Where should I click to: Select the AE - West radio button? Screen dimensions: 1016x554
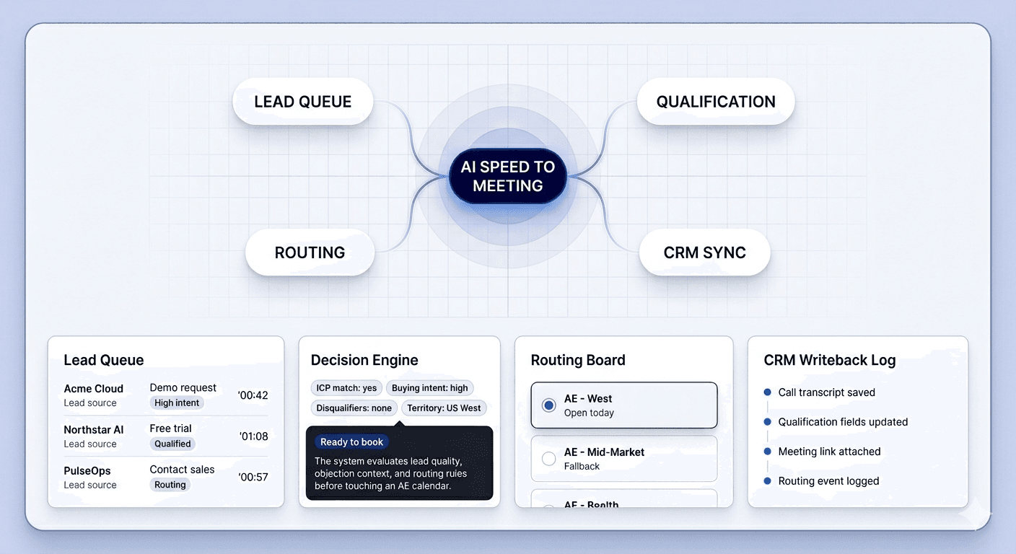tap(548, 405)
